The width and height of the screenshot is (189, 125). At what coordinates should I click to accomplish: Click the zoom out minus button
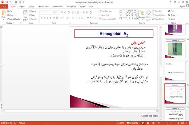(163, 123)
